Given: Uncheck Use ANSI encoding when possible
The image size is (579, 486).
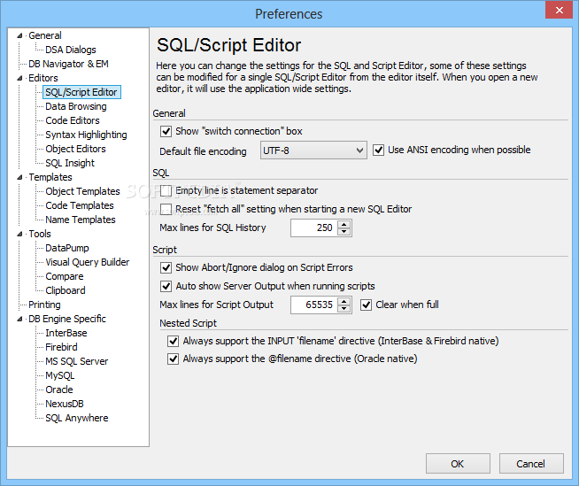Looking at the screenshot, I should 378,150.
